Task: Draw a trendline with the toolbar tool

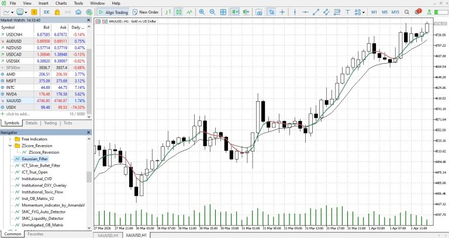Action: coord(316,12)
